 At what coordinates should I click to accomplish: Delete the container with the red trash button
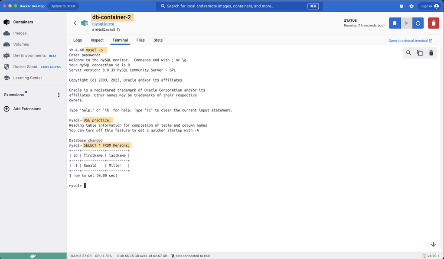click(x=433, y=23)
